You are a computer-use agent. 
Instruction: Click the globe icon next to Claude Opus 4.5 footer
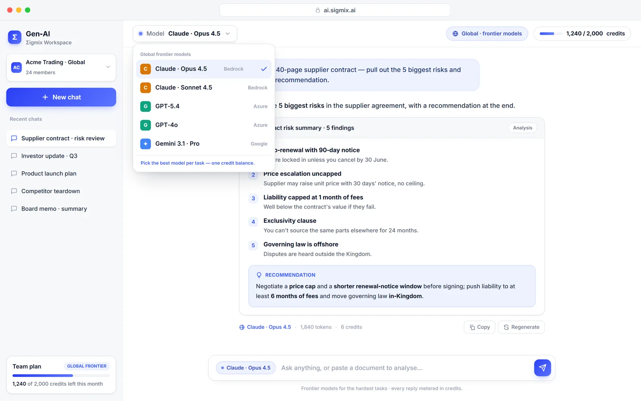click(x=242, y=327)
